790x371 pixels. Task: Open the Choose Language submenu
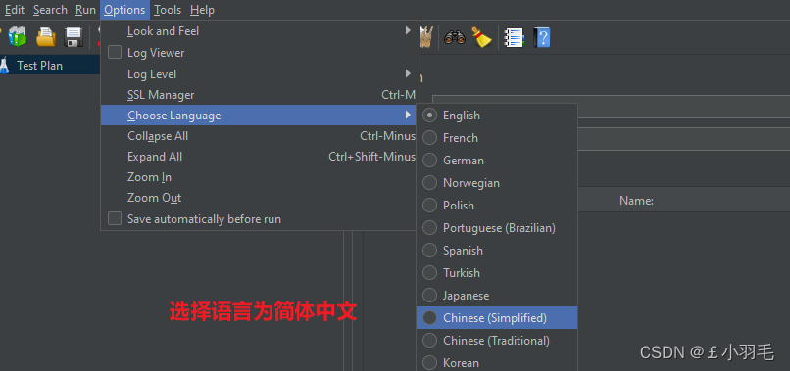pos(259,116)
